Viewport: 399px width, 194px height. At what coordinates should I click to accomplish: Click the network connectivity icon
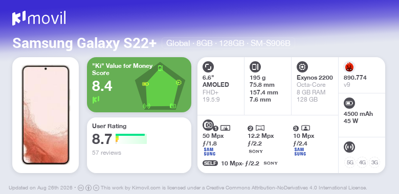point(349,147)
